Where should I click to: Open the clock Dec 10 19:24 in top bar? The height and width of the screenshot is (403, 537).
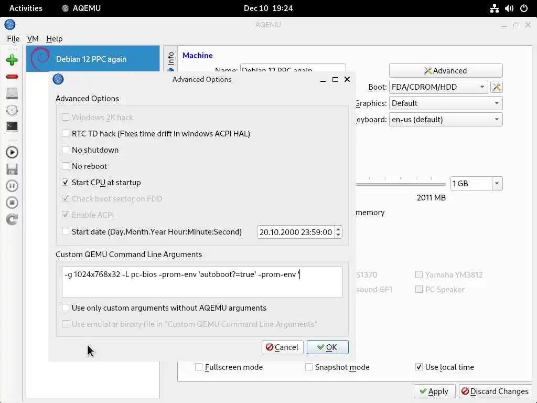pos(268,8)
